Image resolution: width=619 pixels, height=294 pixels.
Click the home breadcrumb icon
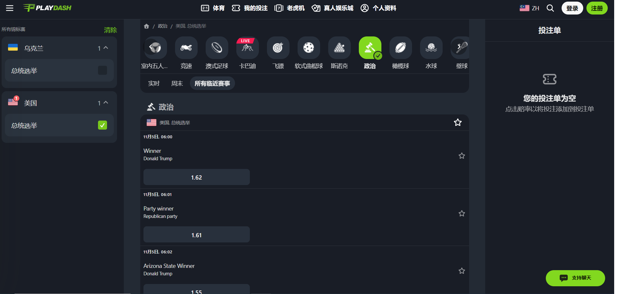point(146,26)
